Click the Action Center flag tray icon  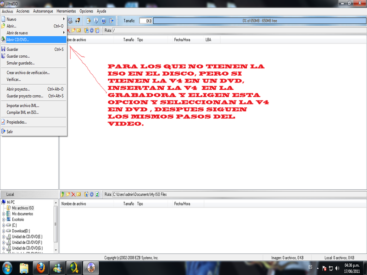324,268
